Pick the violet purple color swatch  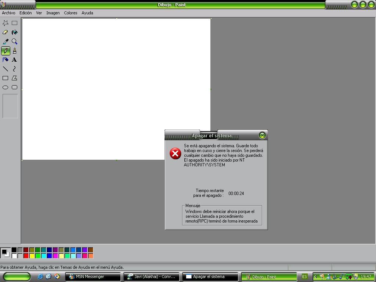tap(85, 250)
